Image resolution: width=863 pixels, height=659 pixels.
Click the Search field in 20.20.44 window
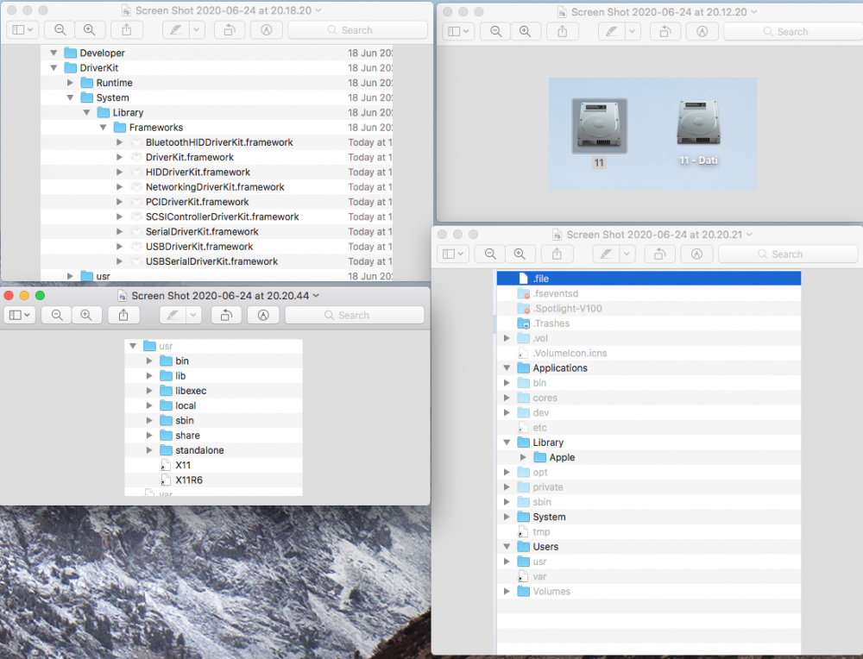(355, 315)
